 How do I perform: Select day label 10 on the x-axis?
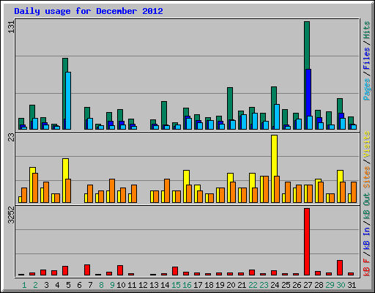[x=121, y=285]
